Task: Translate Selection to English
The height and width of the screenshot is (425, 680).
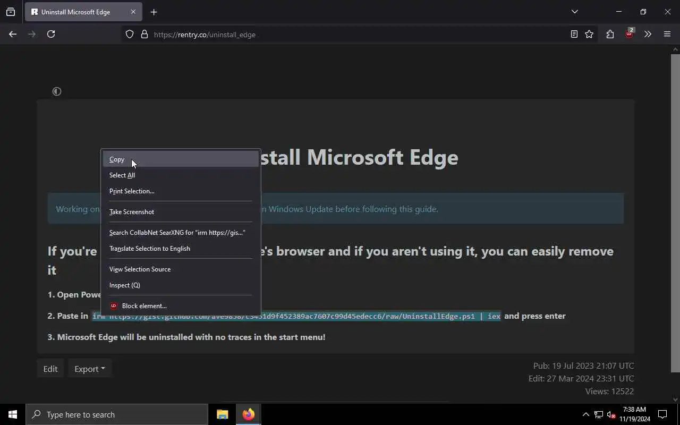Action: coord(181,249)
